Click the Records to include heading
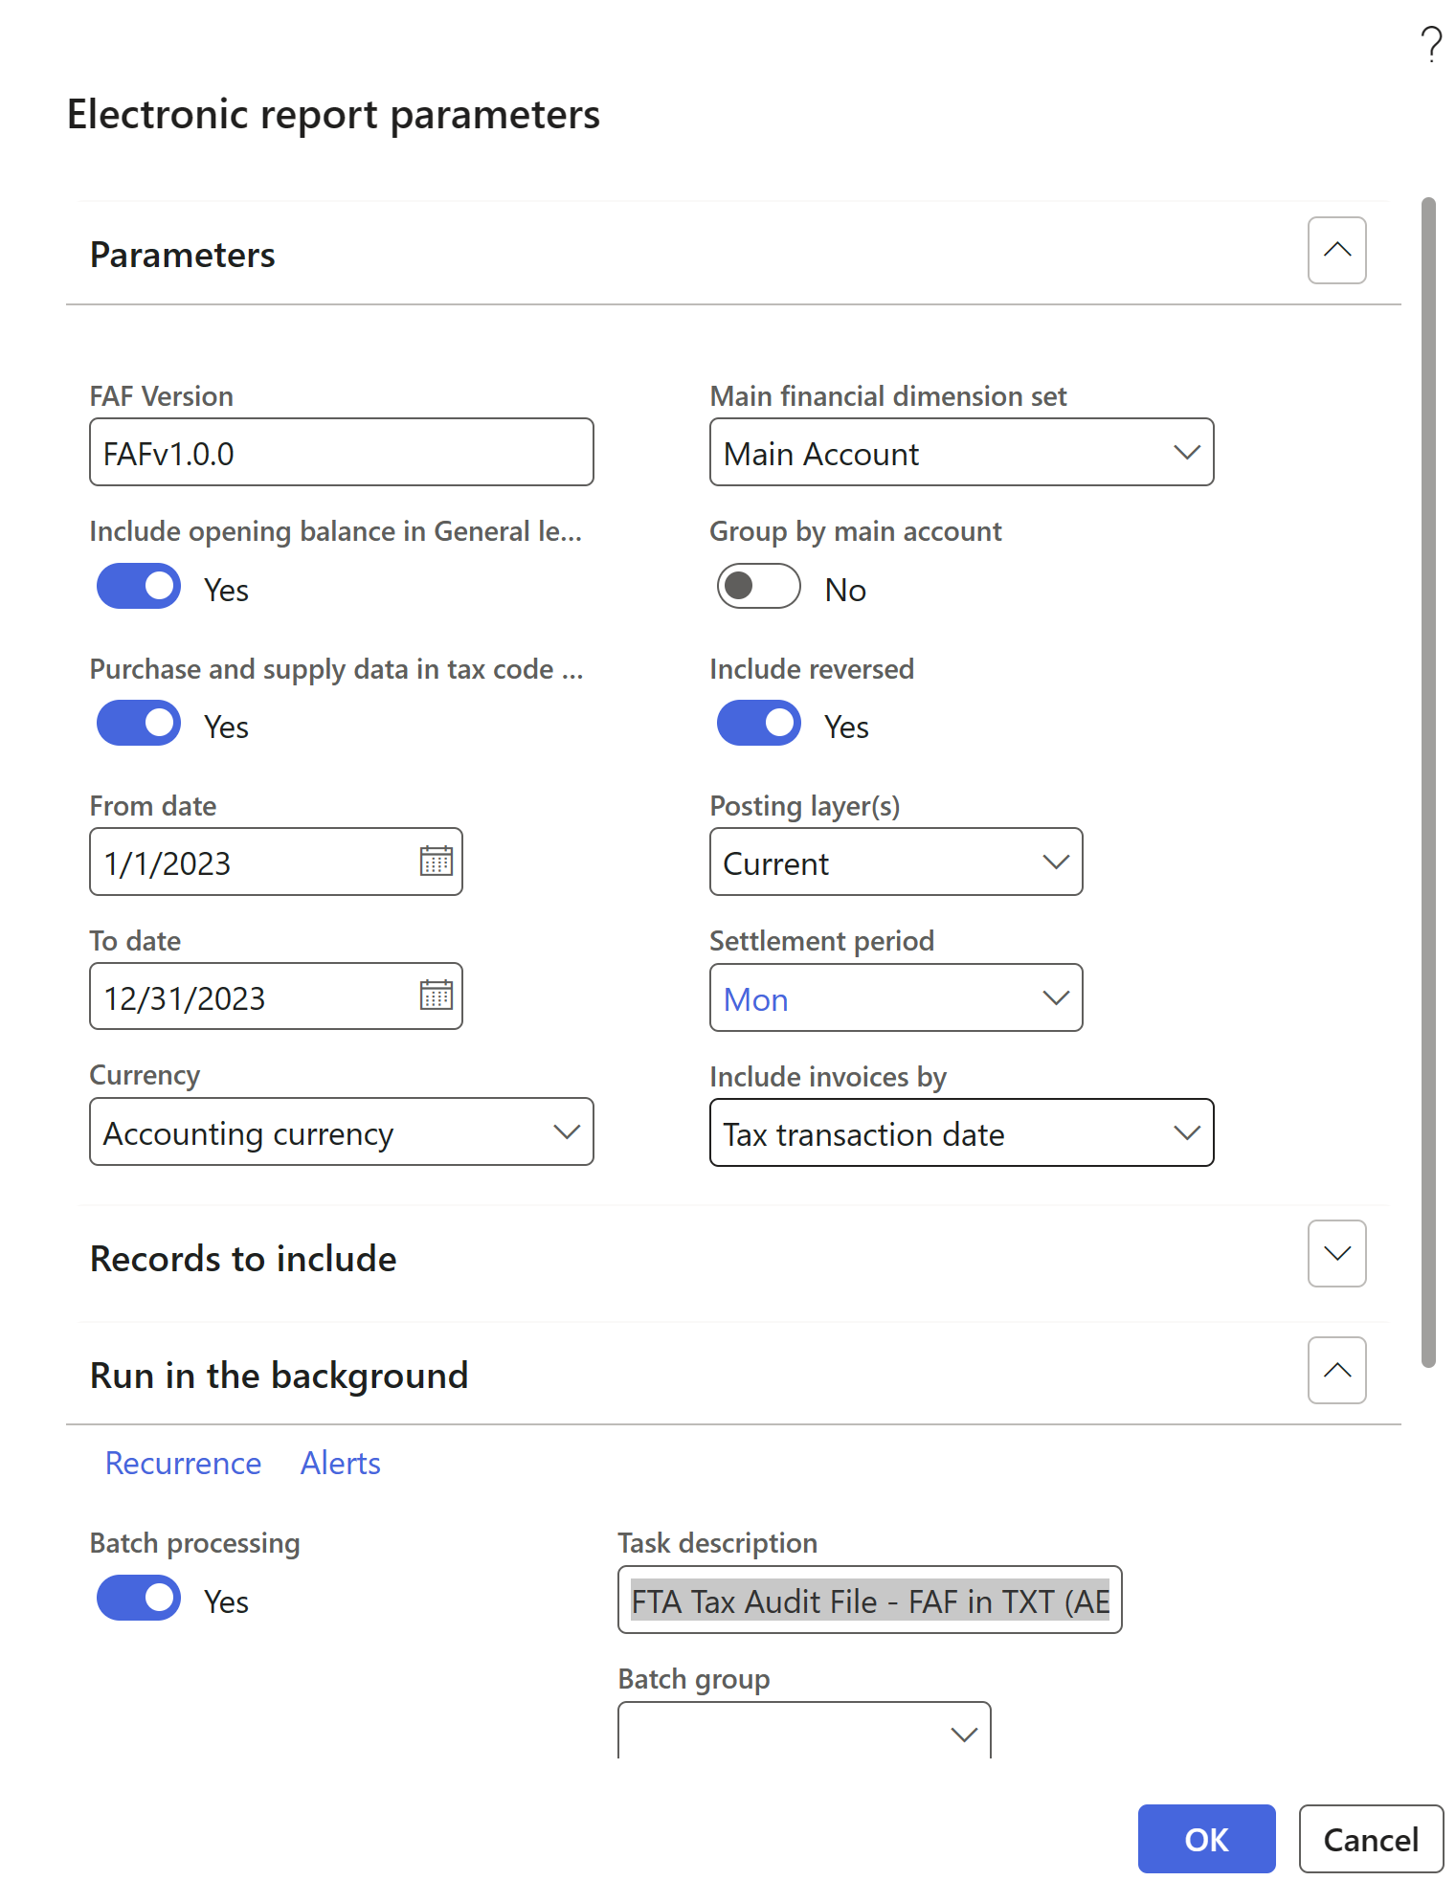The height and width of the screenshot is (1903, 1456). [243, 1259]
